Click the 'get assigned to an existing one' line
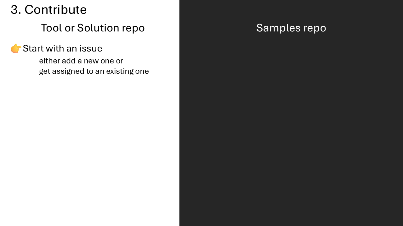This screenshot has width=403, height=226. click(x=94, y=71)
